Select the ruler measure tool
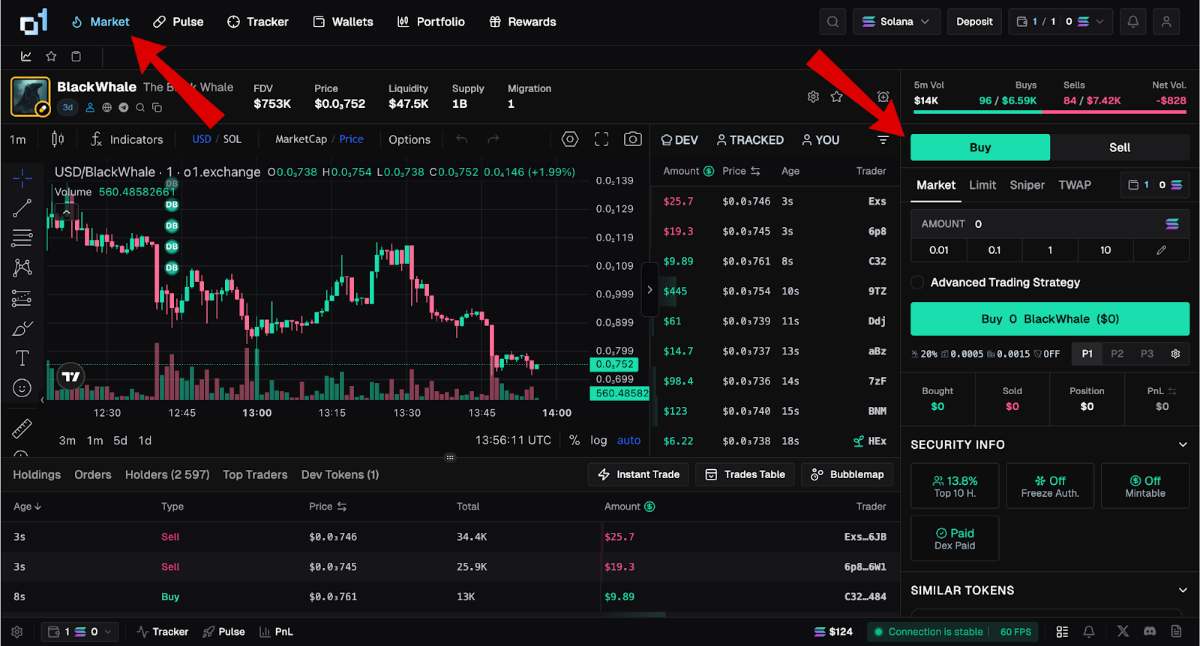This screenshot has width=1200, height=646. point(22,428)
